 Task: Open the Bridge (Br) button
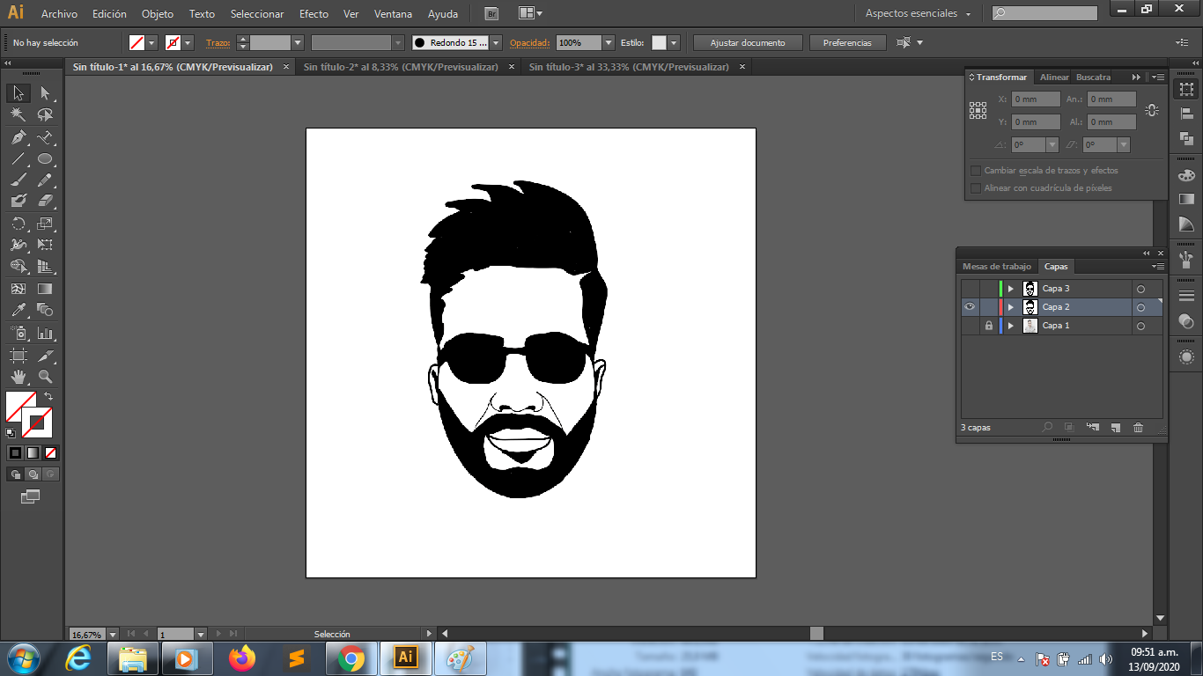point(491,14)
